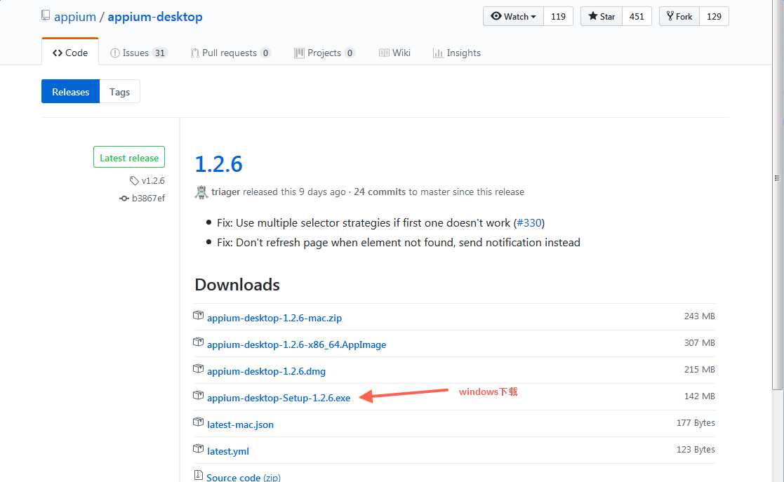Open the v1.2.6 tag link
The width and height of the screenshot is (784, 482).
(x=153, y=180)
